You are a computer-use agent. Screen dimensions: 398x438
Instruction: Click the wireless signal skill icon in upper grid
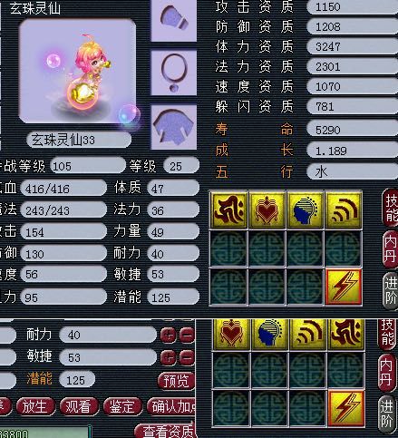344,209
